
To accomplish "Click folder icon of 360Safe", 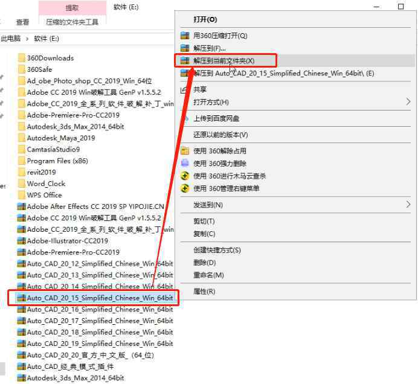I will tap(21, 69).
